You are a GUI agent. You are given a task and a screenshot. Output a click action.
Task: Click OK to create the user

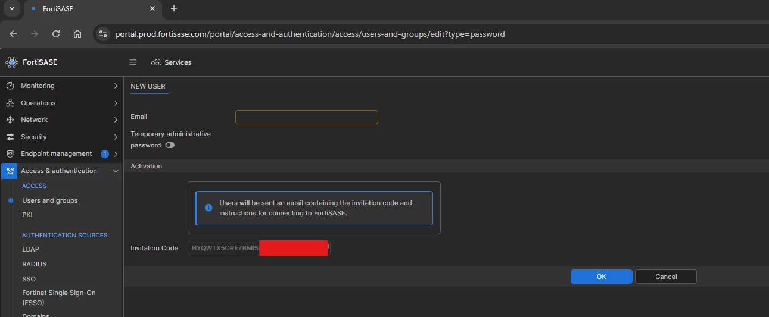pyautogui.click(x=602, y=277)
